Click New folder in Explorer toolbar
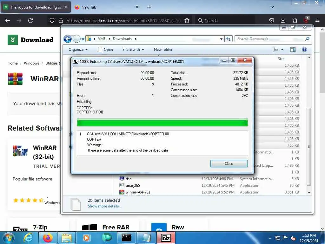The image size is (325, 244). (x=163, y=50)
